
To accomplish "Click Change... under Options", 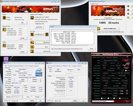I will pos(23,52).
